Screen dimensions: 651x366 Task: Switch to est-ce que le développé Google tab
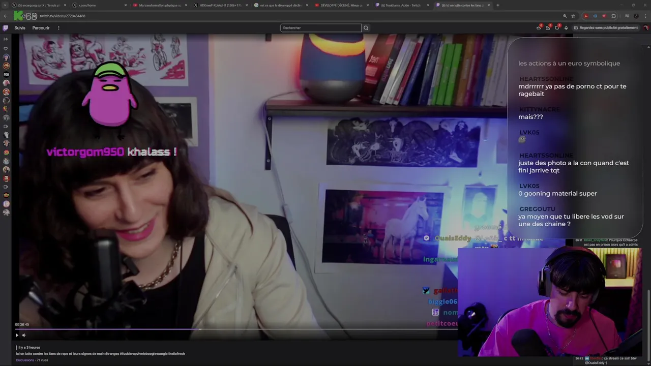281,5
